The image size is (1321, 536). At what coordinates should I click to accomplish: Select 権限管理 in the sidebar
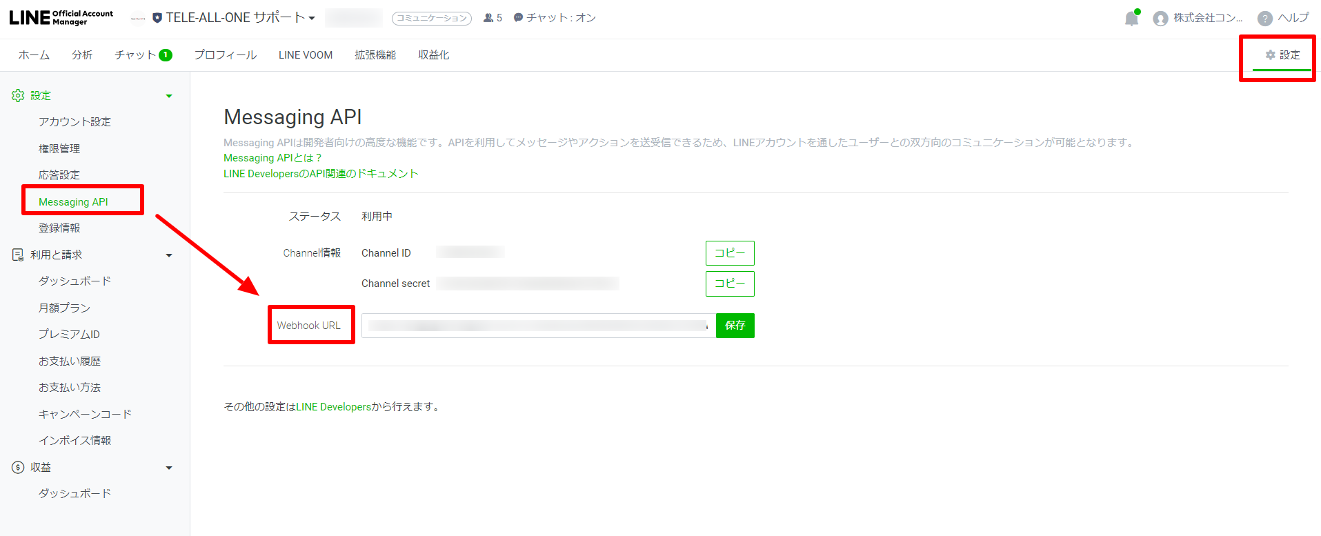pyautogui.click(x=59, y=149)
